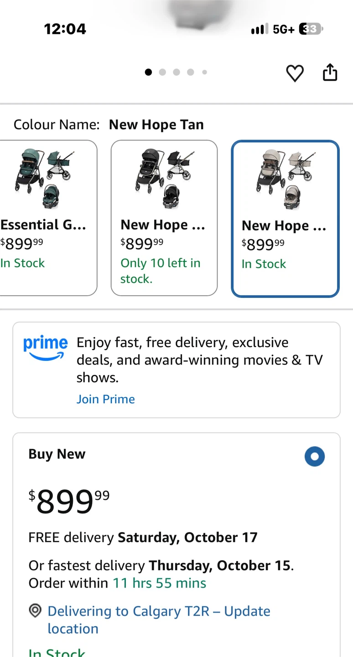Tap the Prime logo

click(45, 348)
